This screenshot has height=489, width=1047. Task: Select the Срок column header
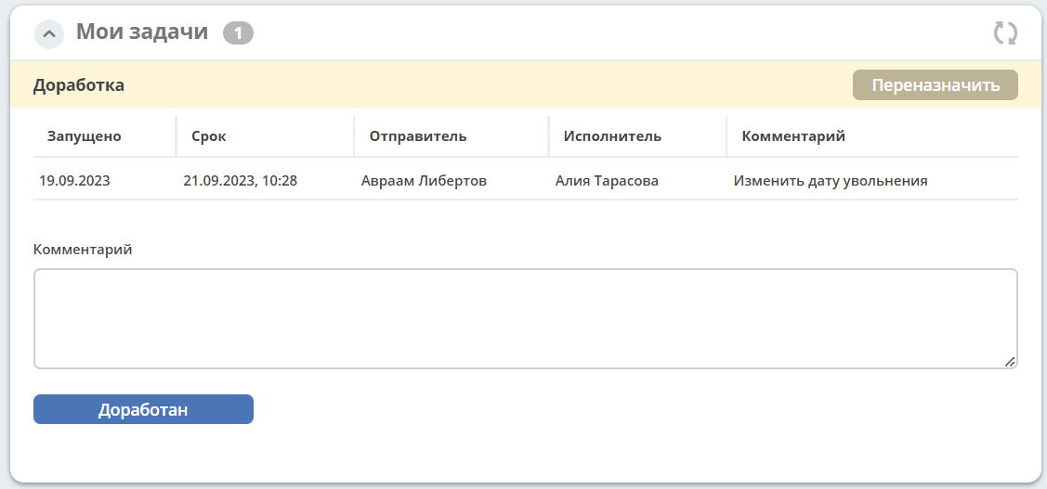coord(209,136)
